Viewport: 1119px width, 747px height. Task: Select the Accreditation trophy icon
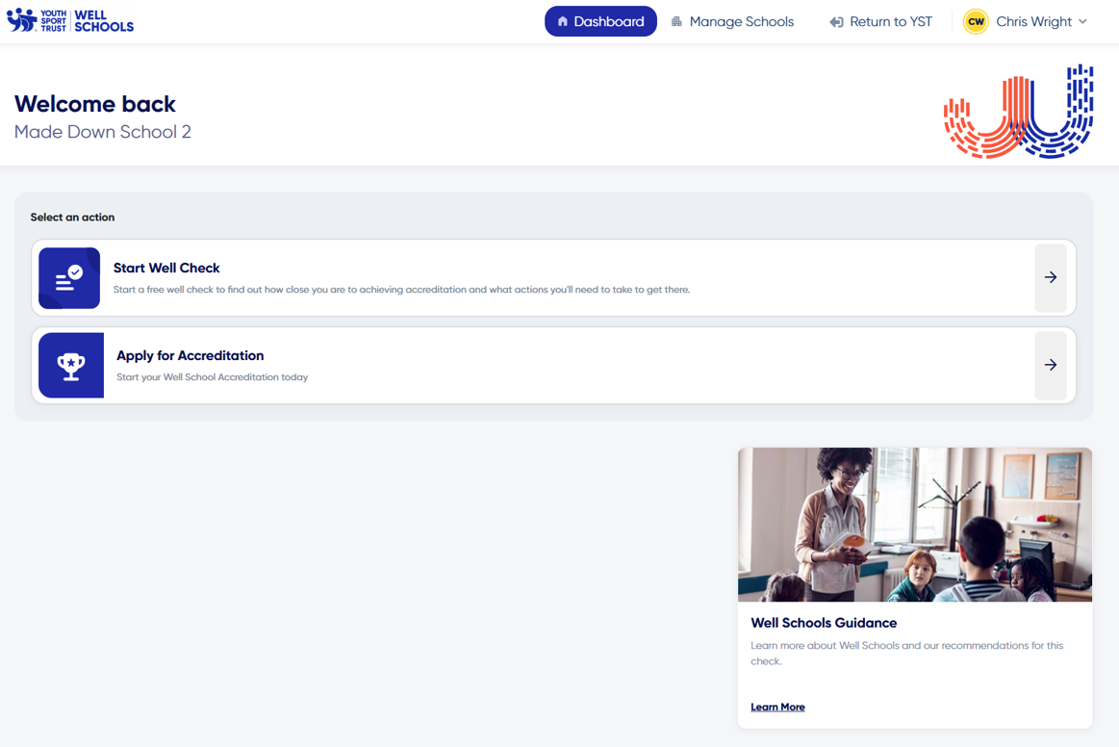(70, 365)
